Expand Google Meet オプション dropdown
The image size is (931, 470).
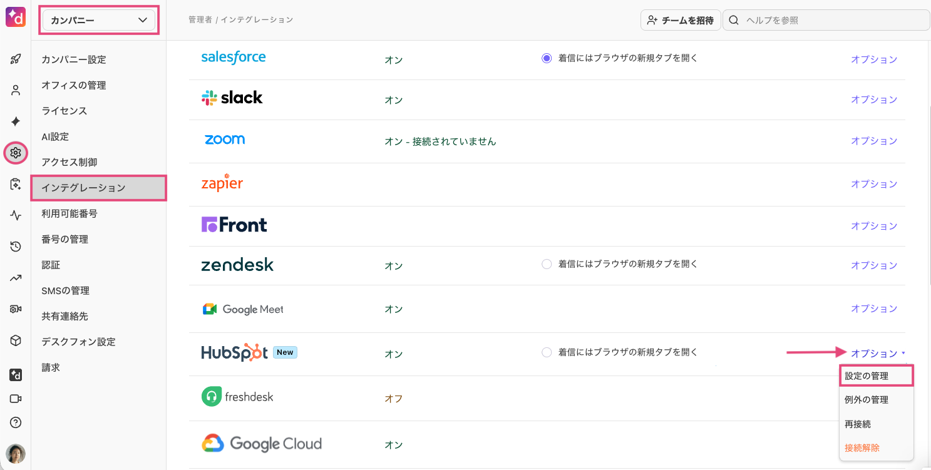[x=874, y=309]
